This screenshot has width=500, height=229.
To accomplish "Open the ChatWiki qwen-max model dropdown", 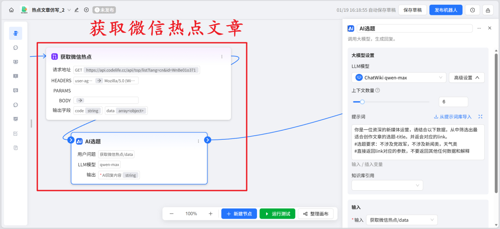I will (398, 78).
